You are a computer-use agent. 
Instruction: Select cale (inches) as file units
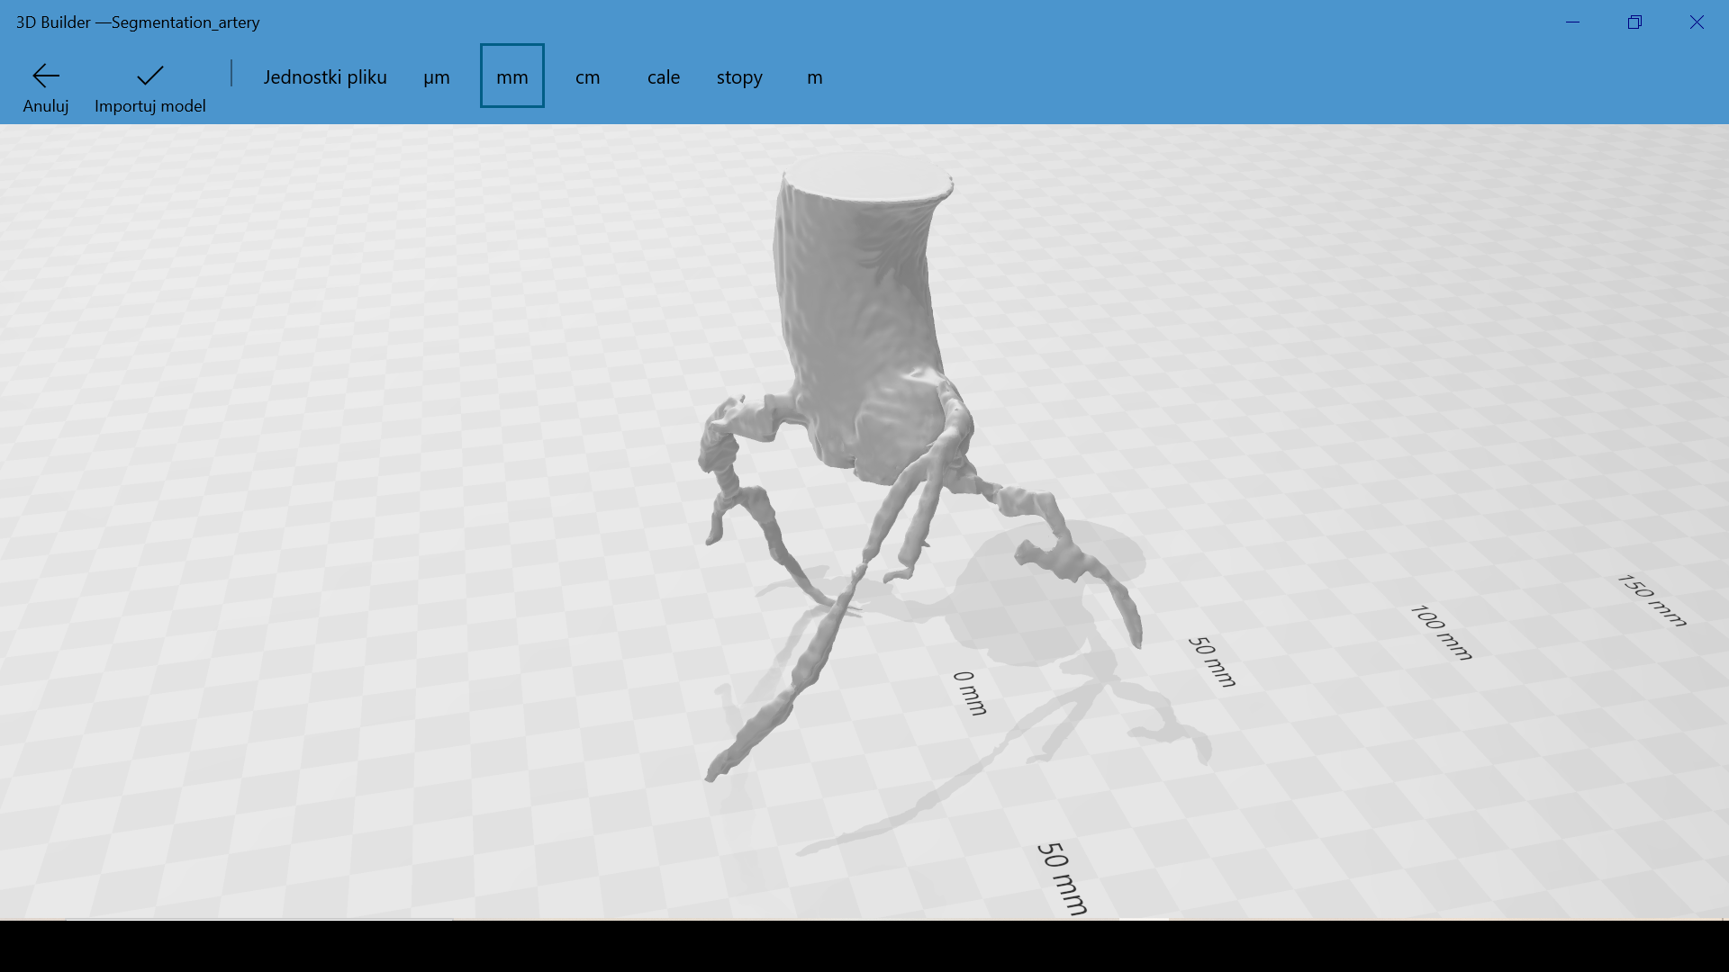[664, 77]
